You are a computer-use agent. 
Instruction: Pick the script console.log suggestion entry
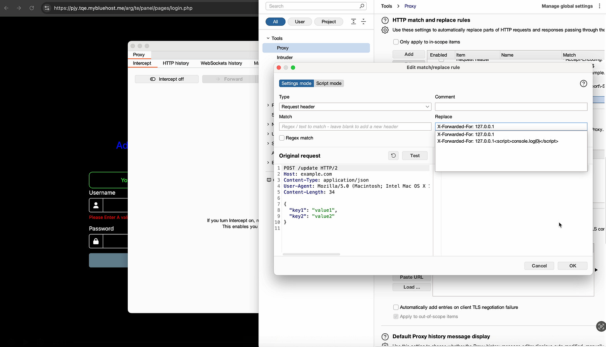(498, 141)
